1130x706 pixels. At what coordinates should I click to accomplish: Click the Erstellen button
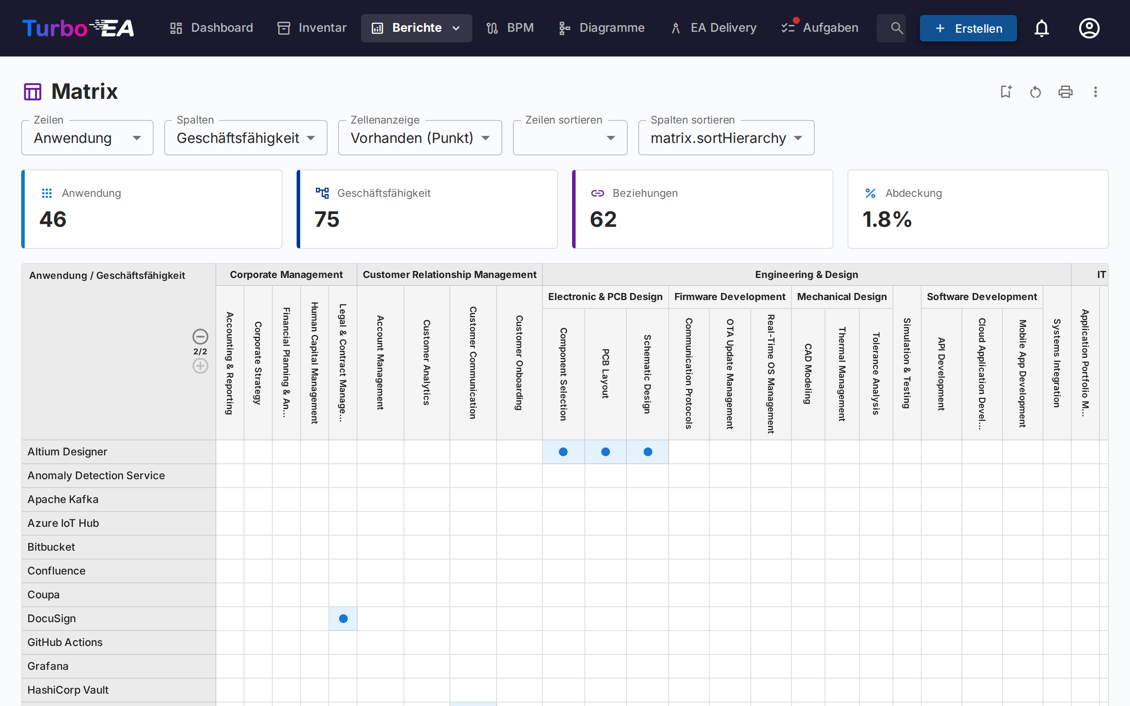968,28
